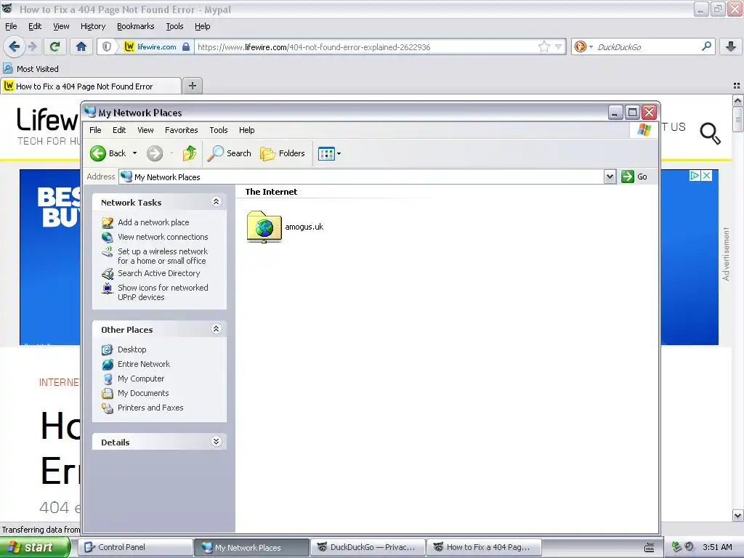The height and width of the screenshot is (558, 744).
Task: Click browser scrollbar down arrow
Action: pyautogui.click(x=738, y=515)
